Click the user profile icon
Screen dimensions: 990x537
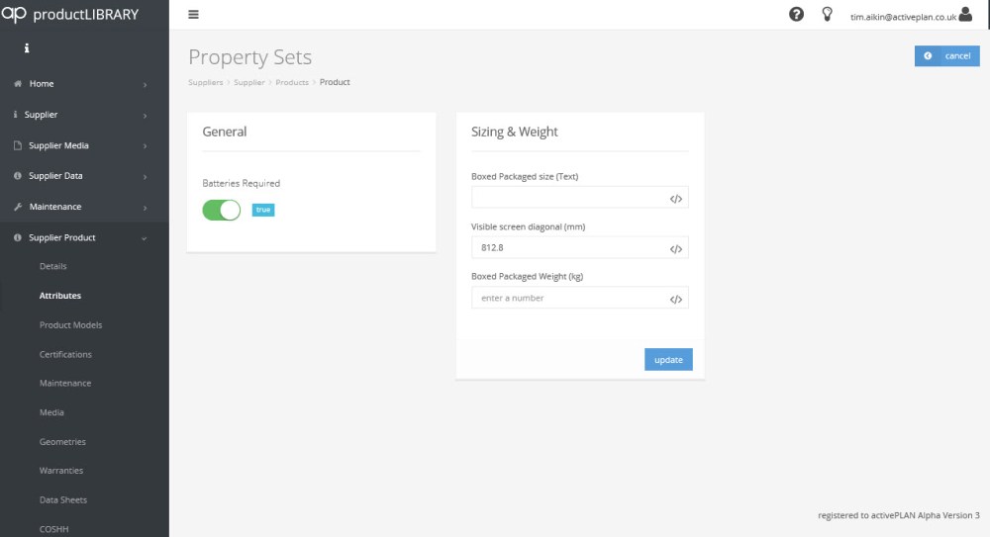[966, 14]
